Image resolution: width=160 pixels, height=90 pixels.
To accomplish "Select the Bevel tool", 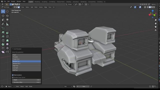I will click(x=3, y=37).
